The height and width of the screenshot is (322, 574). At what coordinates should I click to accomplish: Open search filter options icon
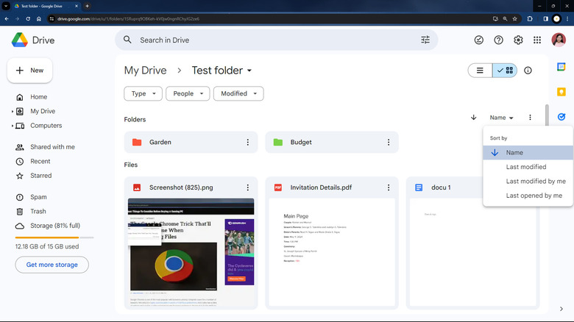tap(425, 40)
